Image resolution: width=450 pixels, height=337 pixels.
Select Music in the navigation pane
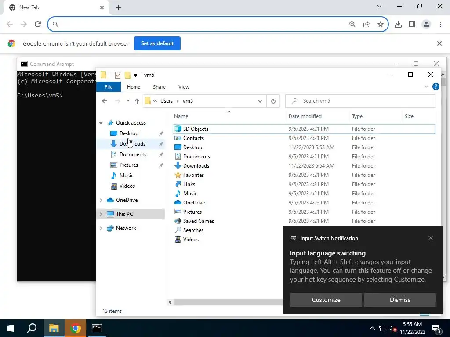point(126,176)
